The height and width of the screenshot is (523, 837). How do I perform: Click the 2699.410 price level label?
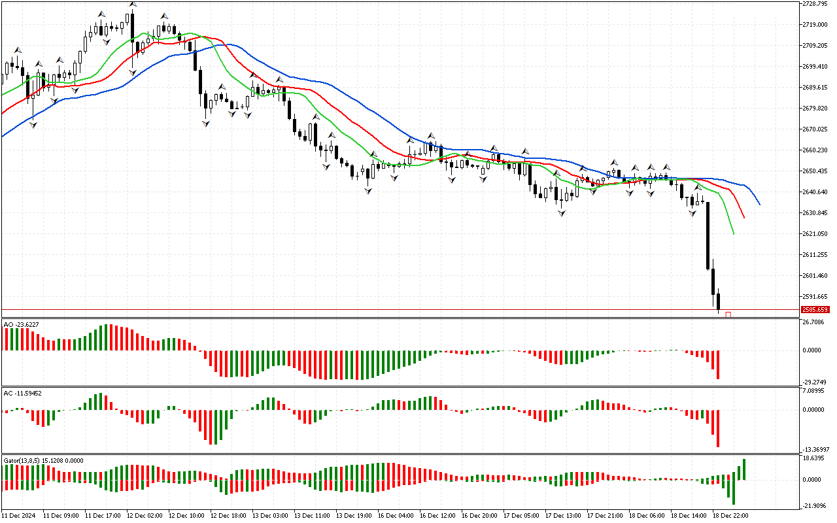pos(815,67)
